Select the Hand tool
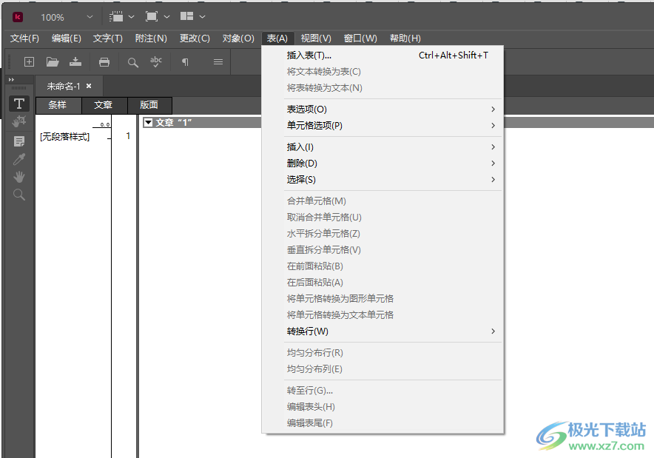 (x=19, y=177)
